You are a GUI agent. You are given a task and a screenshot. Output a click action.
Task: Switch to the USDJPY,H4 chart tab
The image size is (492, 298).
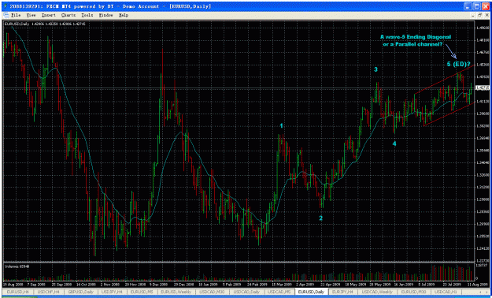112,292
